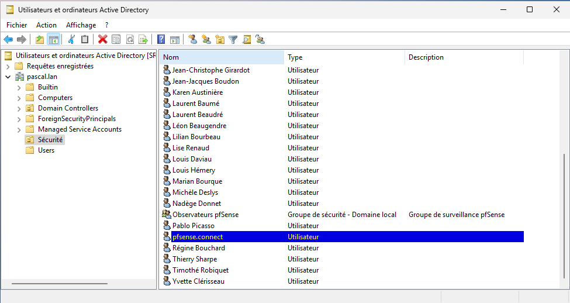This screenshot has height=303, width=570.
Task: Click the Domain Controllers folder icon
Action: (30, 108)
